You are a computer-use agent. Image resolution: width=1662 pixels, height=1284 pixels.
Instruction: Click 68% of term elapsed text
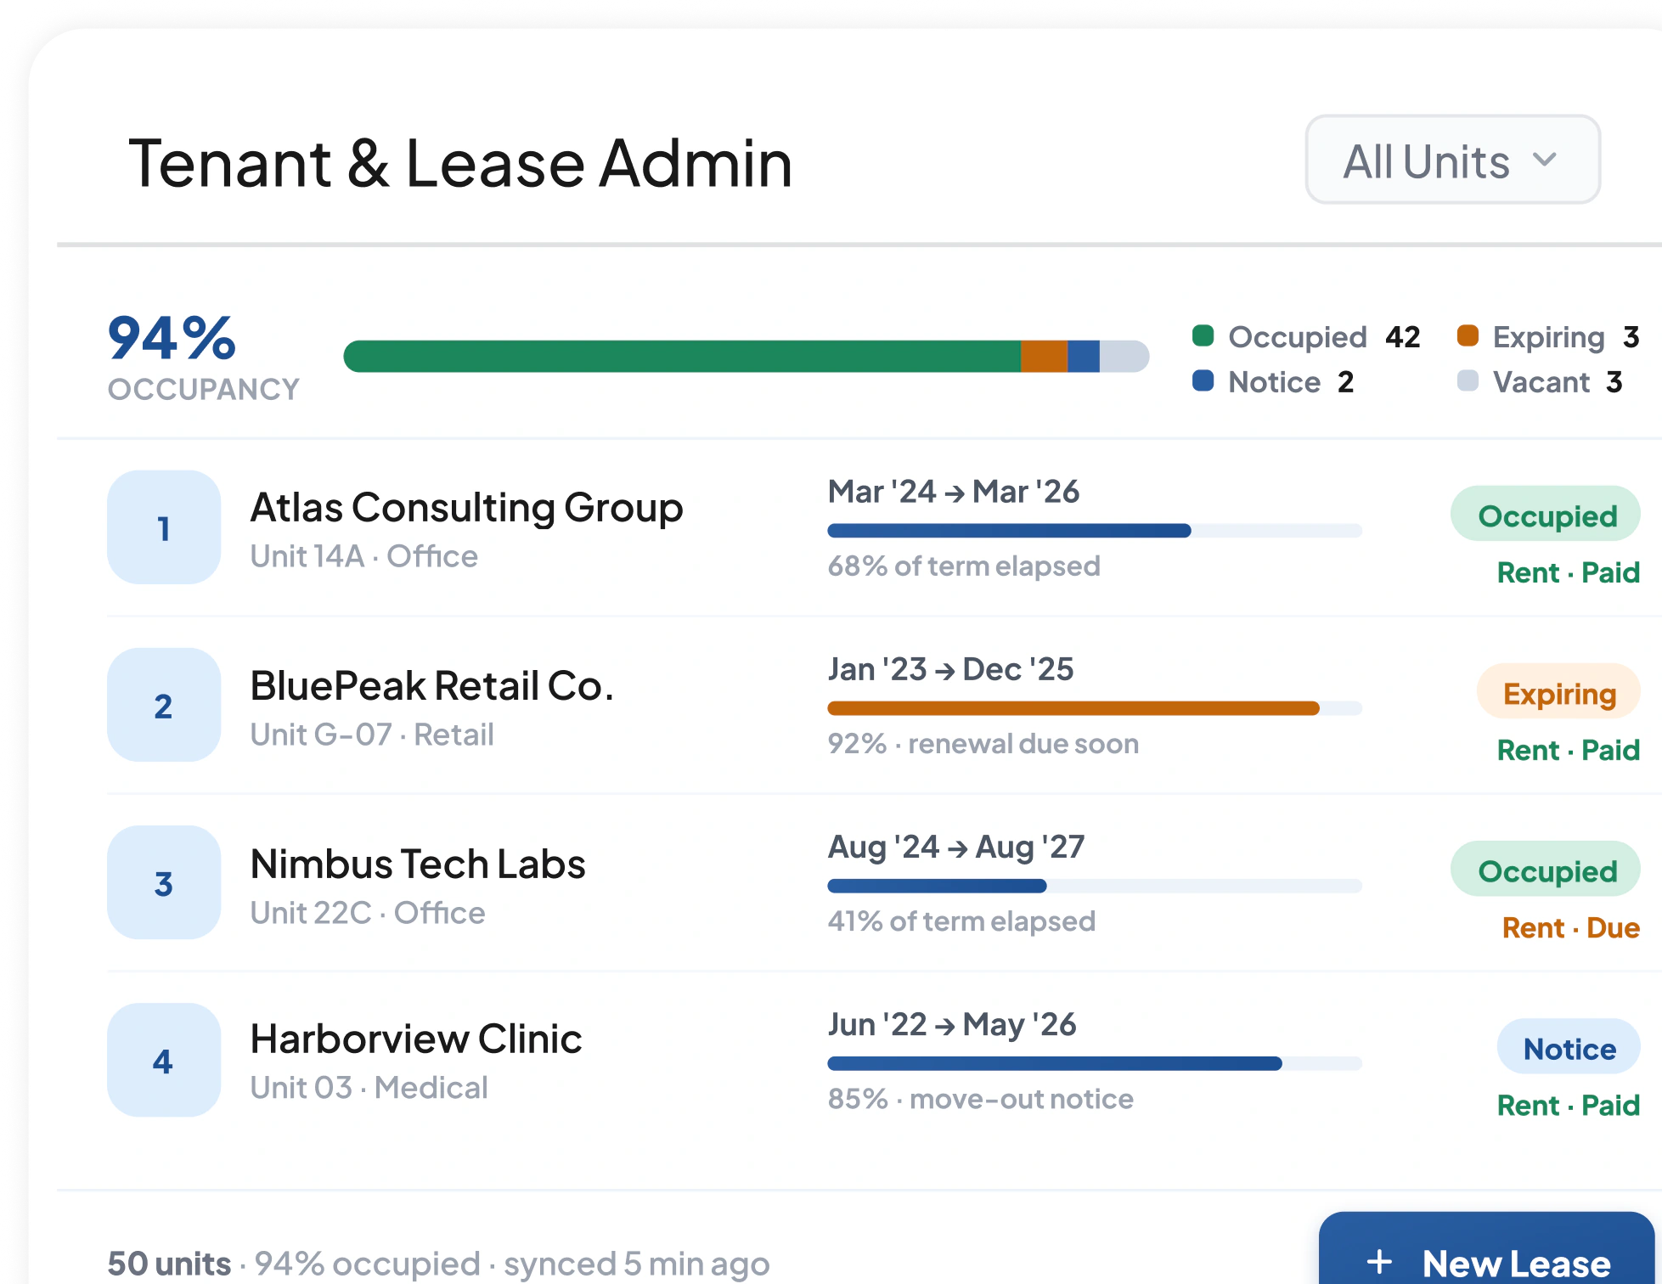click(964, 566)
